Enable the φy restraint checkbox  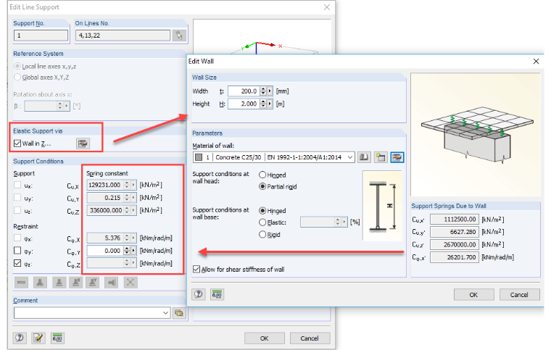click(17, 250)
